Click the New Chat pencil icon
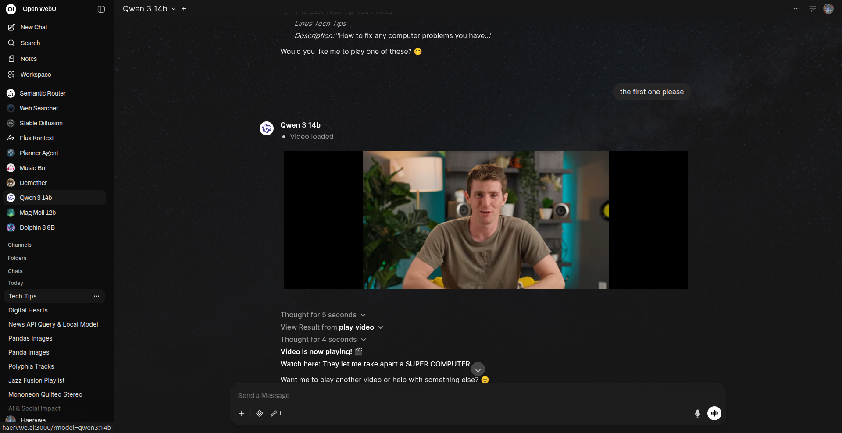 coord(11,27)
